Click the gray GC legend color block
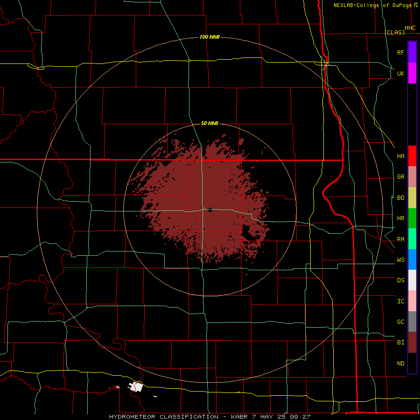This screenshot has width=420, height=420. coord(412,322)
